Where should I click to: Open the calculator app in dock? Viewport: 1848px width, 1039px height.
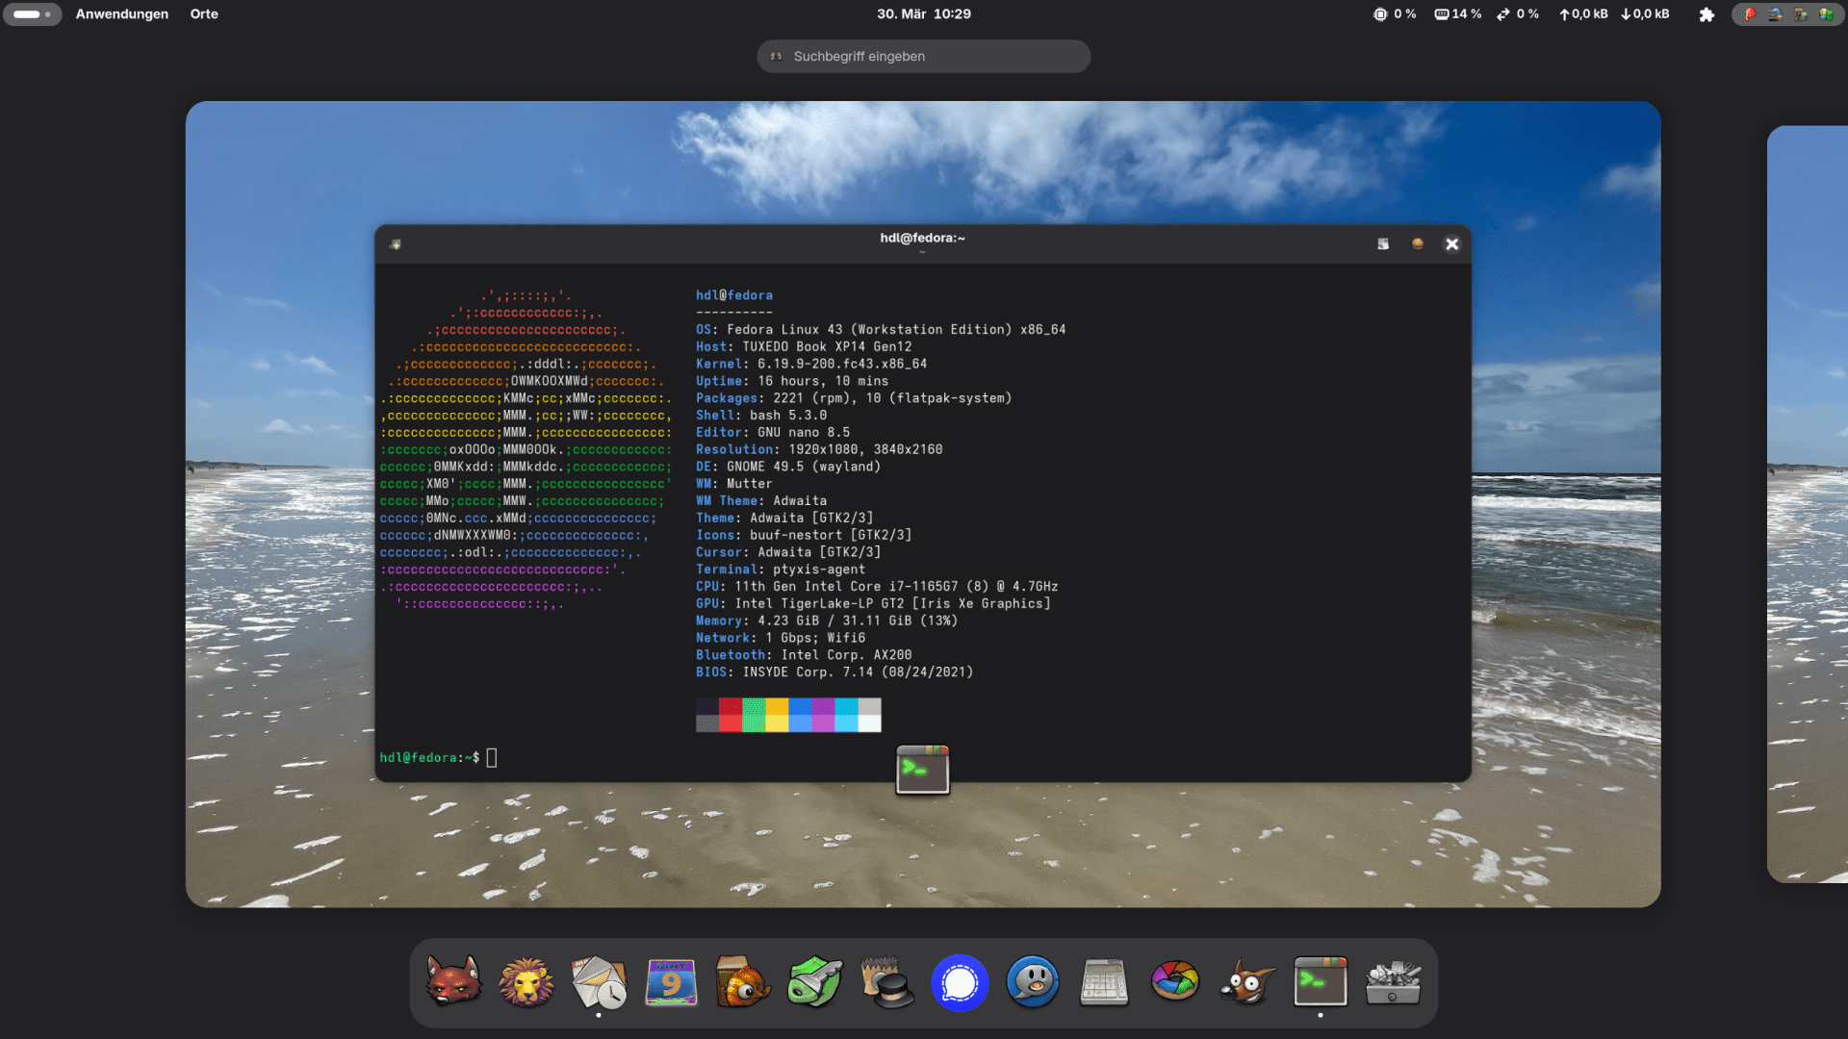pos(1104,982)
